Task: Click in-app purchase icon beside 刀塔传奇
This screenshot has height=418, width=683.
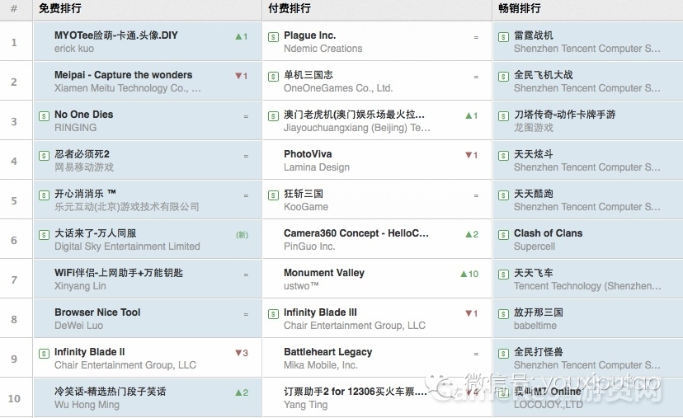Action: [x=503, y=116]
